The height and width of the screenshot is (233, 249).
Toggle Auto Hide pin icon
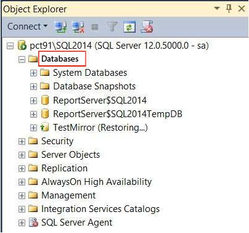point(229,9)
